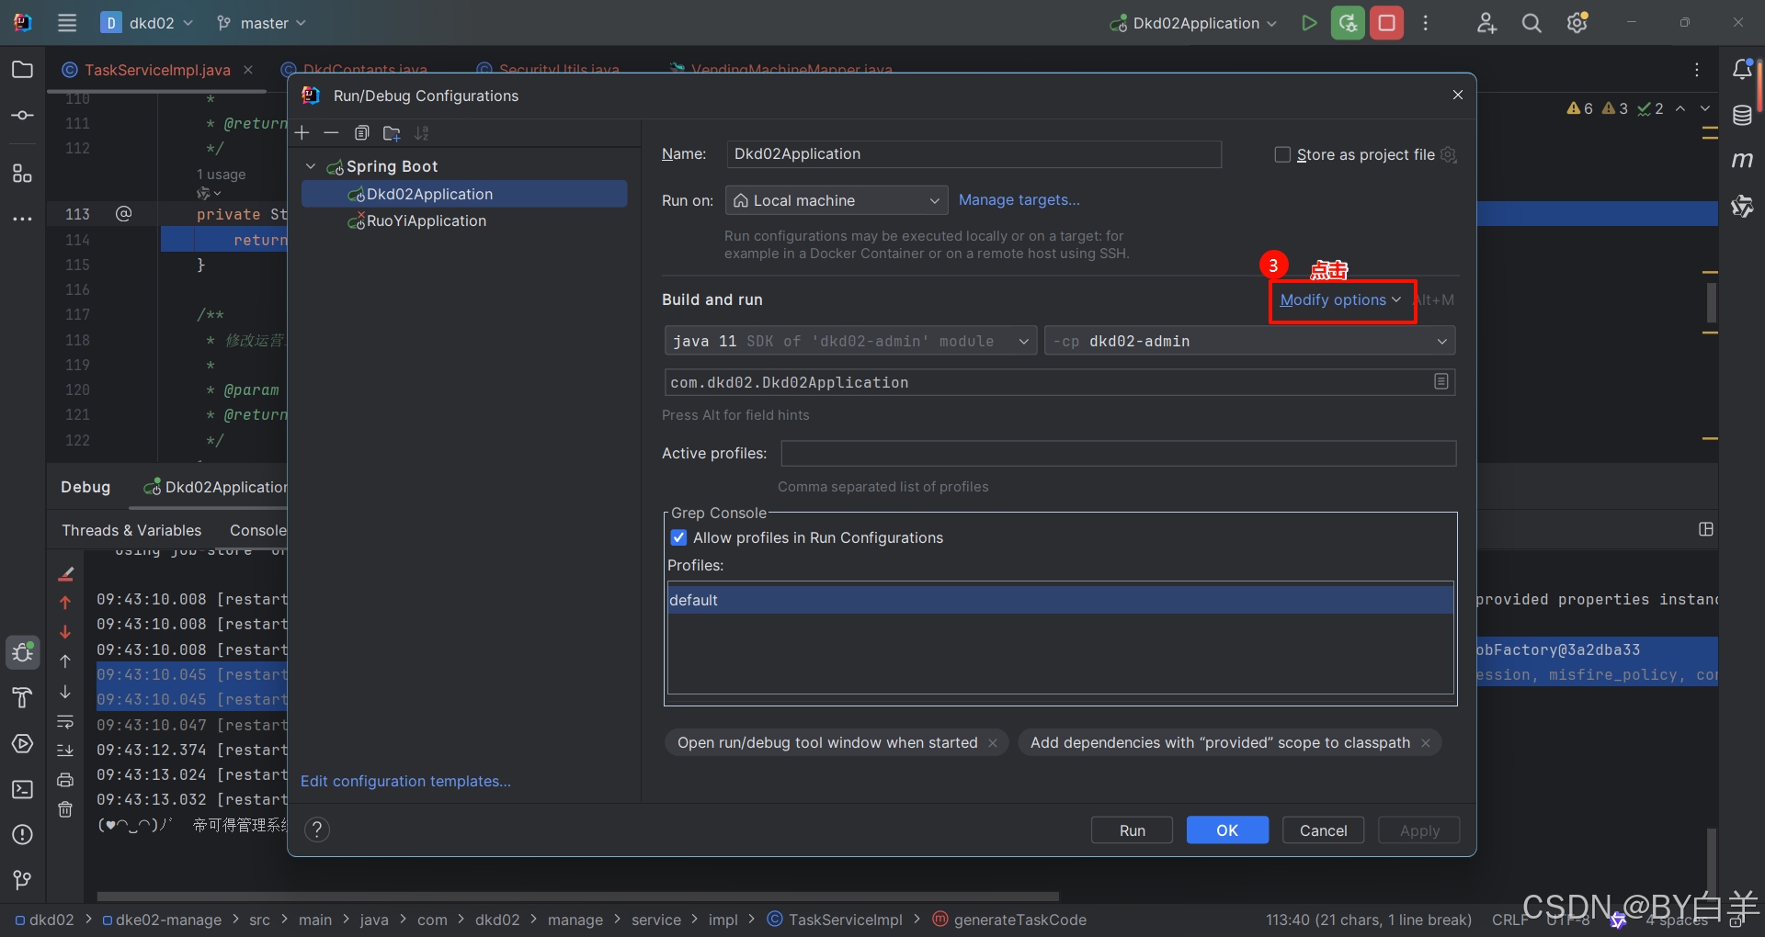Open the master branch dropdown
The height and width of the screenshot is (937, 1765).
[x=261, y=23]
